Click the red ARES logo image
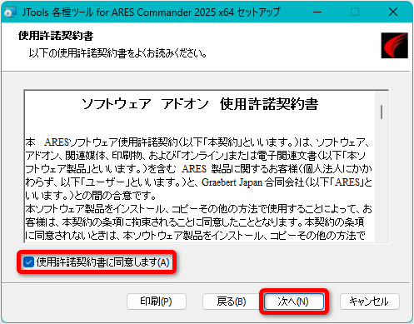This screenshot has width=414, height=324. pos(394,45)
